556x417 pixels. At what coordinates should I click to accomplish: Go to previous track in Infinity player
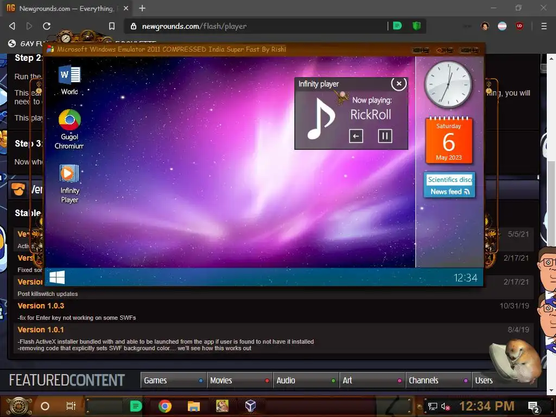point(356,136)
